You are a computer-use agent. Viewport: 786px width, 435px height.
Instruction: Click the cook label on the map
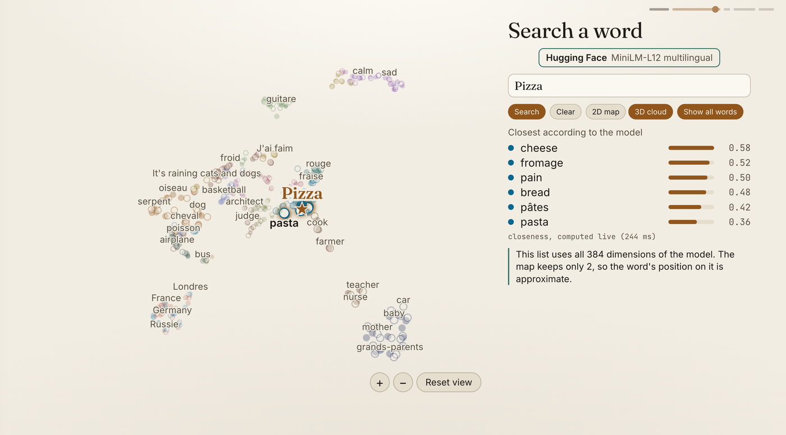point(317,223)
